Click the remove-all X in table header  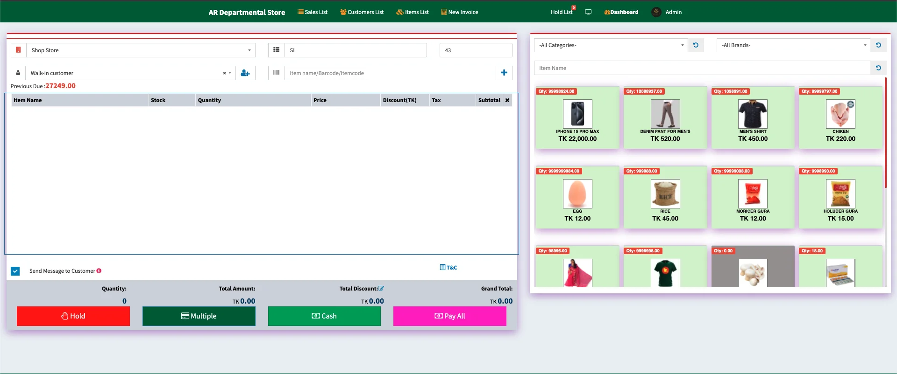[507, 100]
